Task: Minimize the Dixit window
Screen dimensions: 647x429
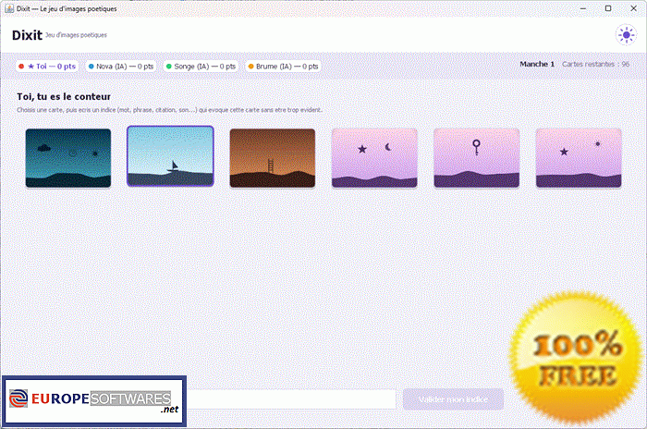Action: [583, 8]
